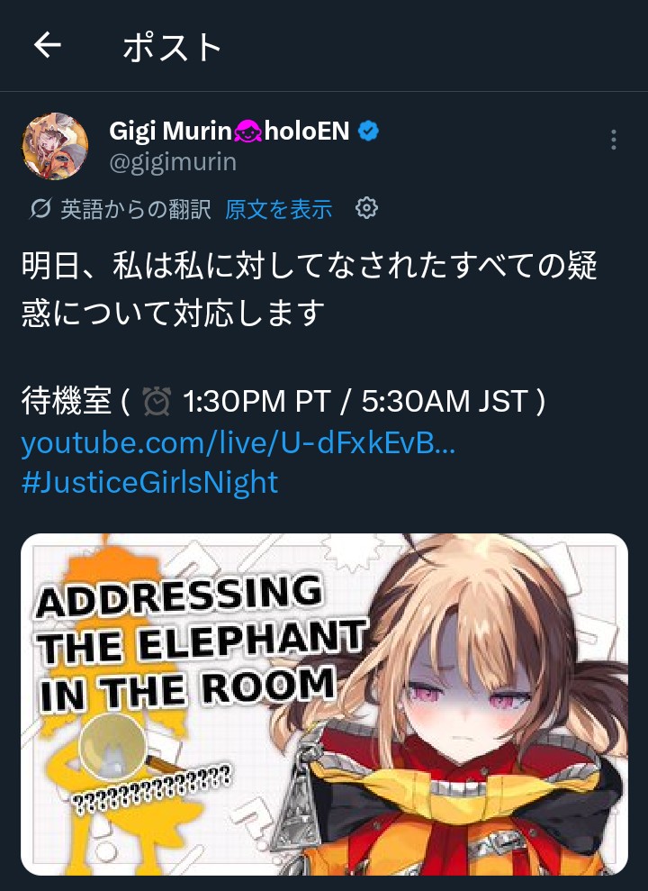Tap the @gigimurin handle
This screenshot has height=891, width=648.
173,162
